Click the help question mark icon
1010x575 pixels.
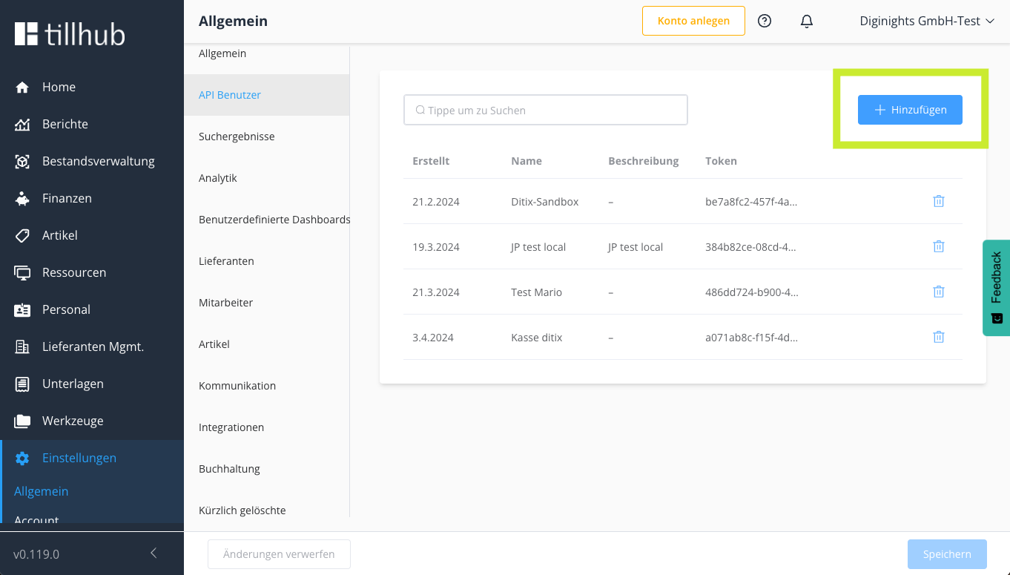pos(765,21)
